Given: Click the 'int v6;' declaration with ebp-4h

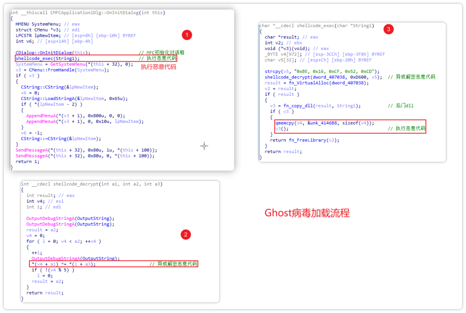Looking at the screenshot, I should click(54, 41).
